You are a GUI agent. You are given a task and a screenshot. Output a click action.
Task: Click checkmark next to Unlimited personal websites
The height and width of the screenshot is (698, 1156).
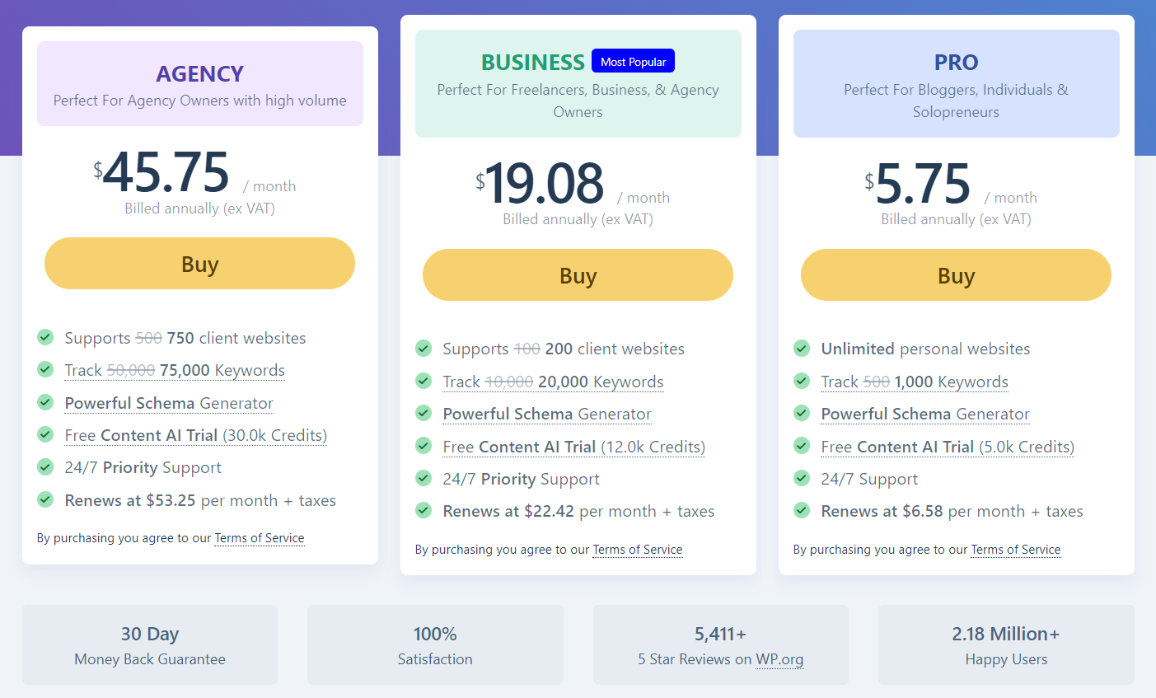tap(802, 349)
